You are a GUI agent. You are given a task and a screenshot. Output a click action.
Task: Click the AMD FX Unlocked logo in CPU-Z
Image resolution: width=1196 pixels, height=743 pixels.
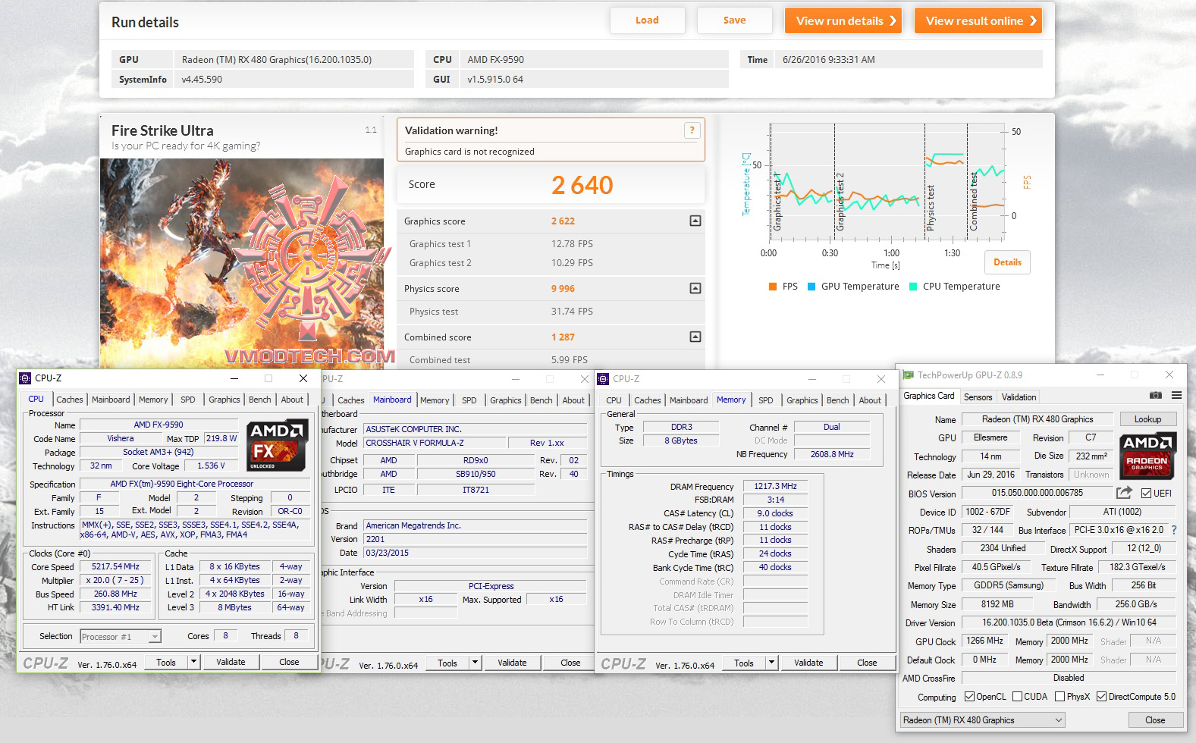(x=277, y=444)
